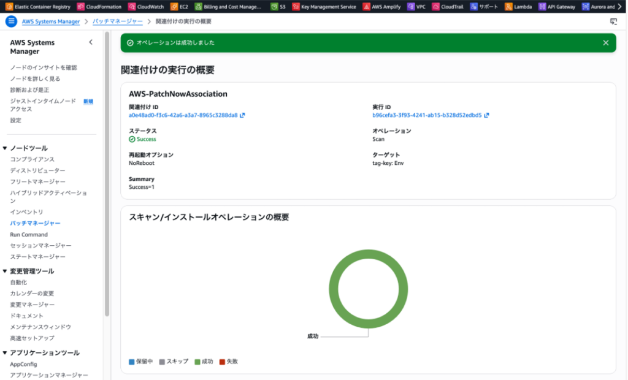628x380 pixels.
Task: Open インベントリ in sidebar
Action: tap(26, 212)
